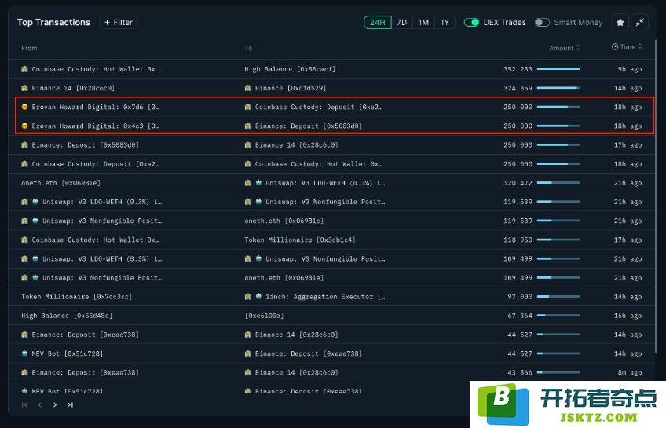The height and width of the screenshot is (428, 666).
Task: Click the star favorite icon
Action: click(x=620, y=23)
